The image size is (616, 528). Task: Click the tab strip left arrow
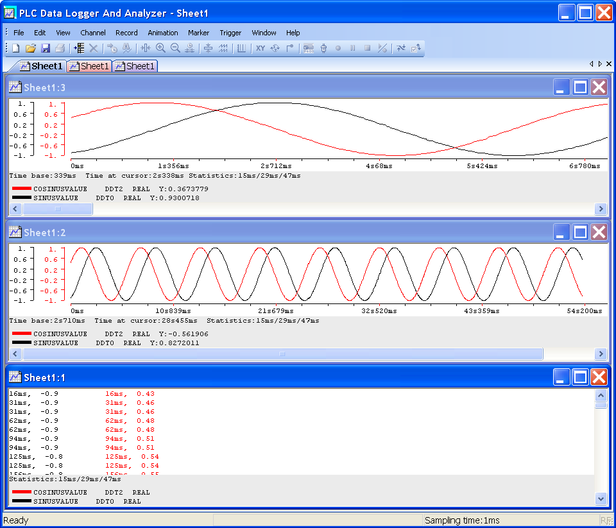(592, 64)
